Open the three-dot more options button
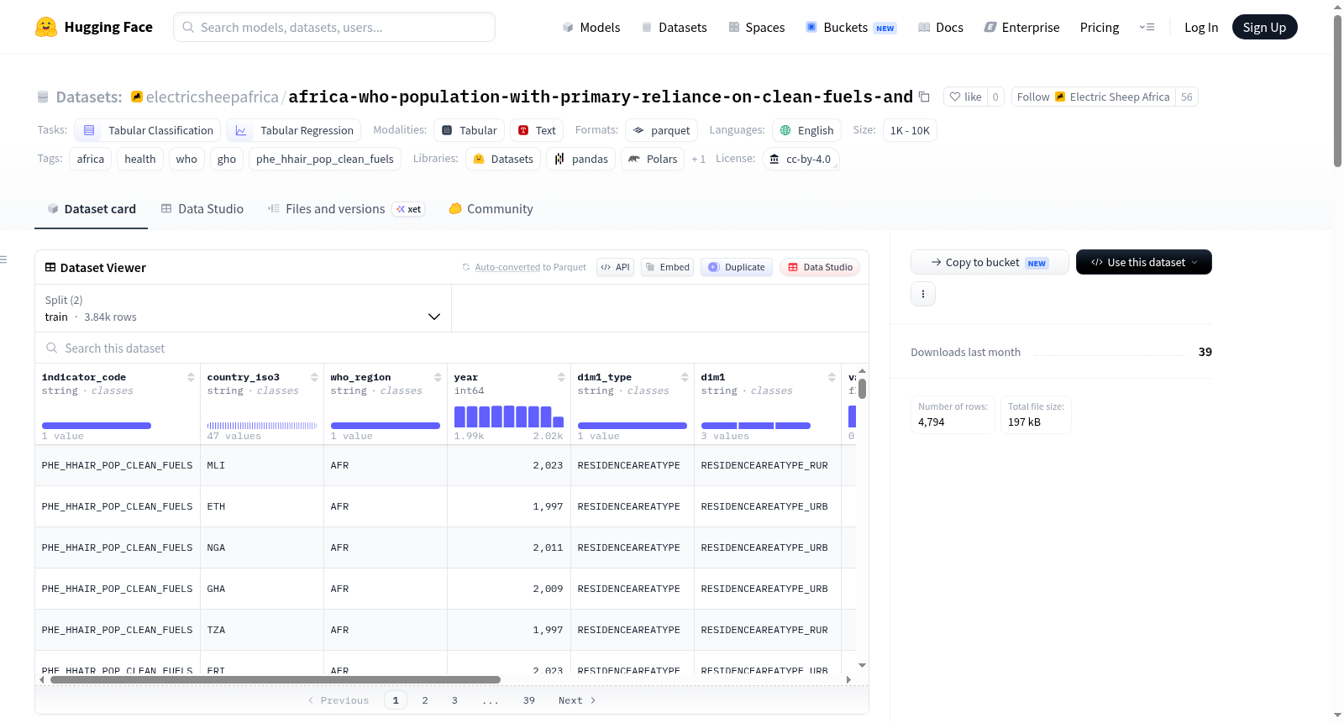This screenshot has height=723, width=1344. [923, 294]
